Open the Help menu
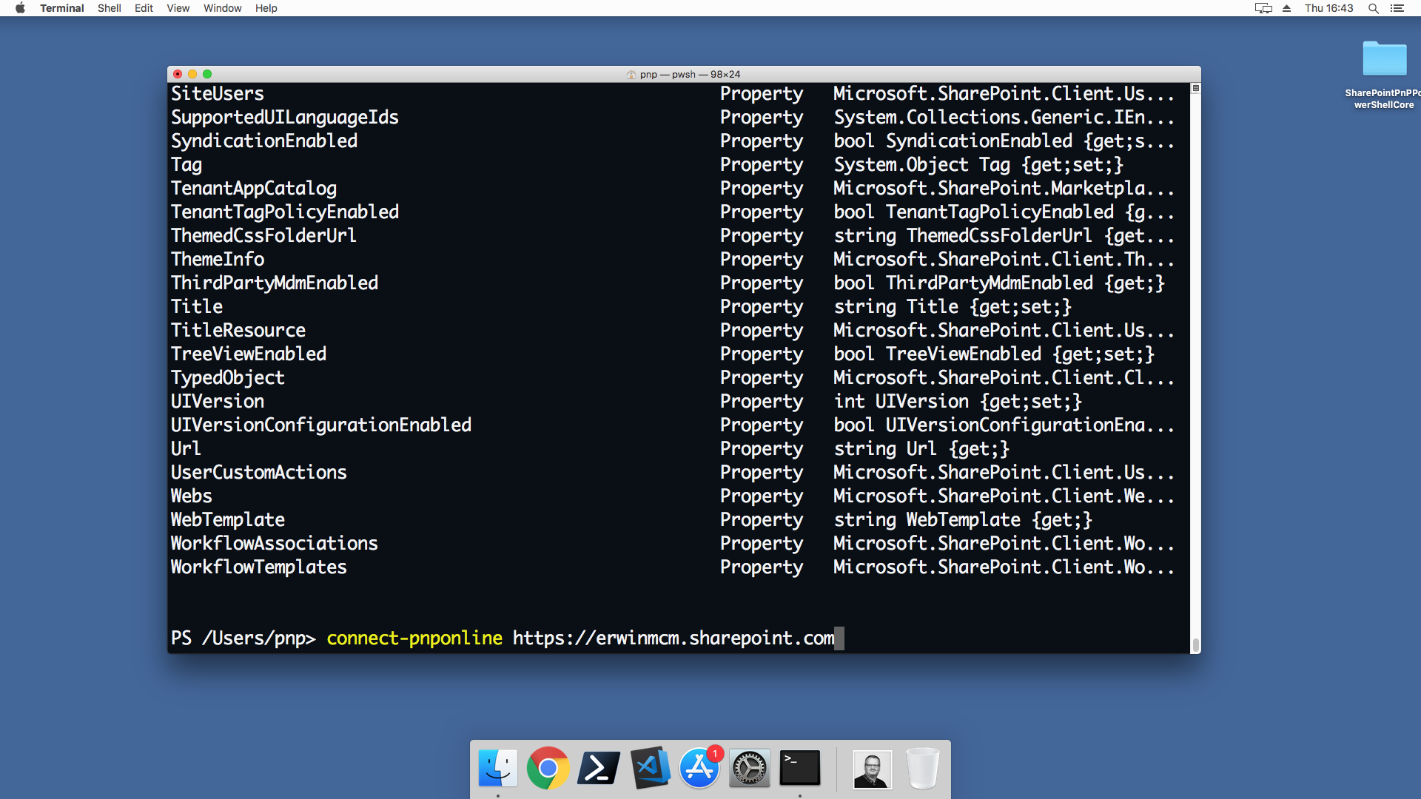1421x799 pixels. tap(266, 8)
